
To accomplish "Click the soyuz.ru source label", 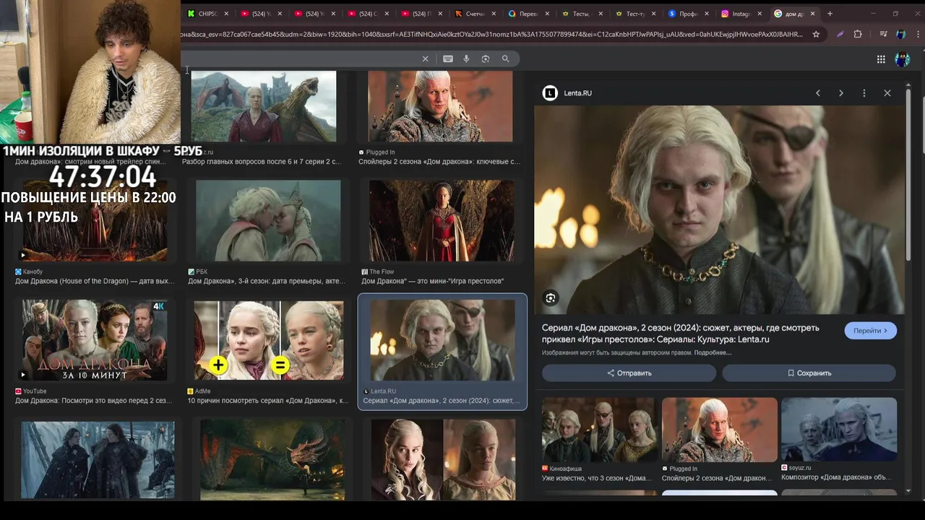I will click(799, 468).
